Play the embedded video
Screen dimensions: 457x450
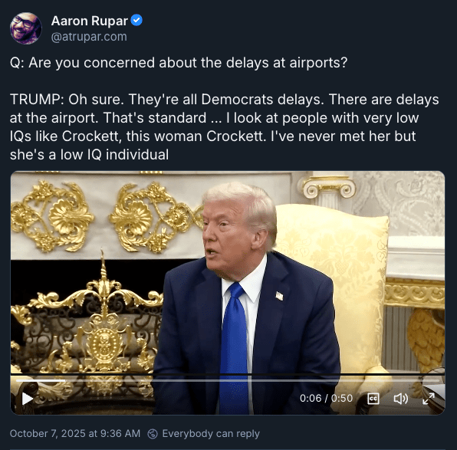coord(28,399)
